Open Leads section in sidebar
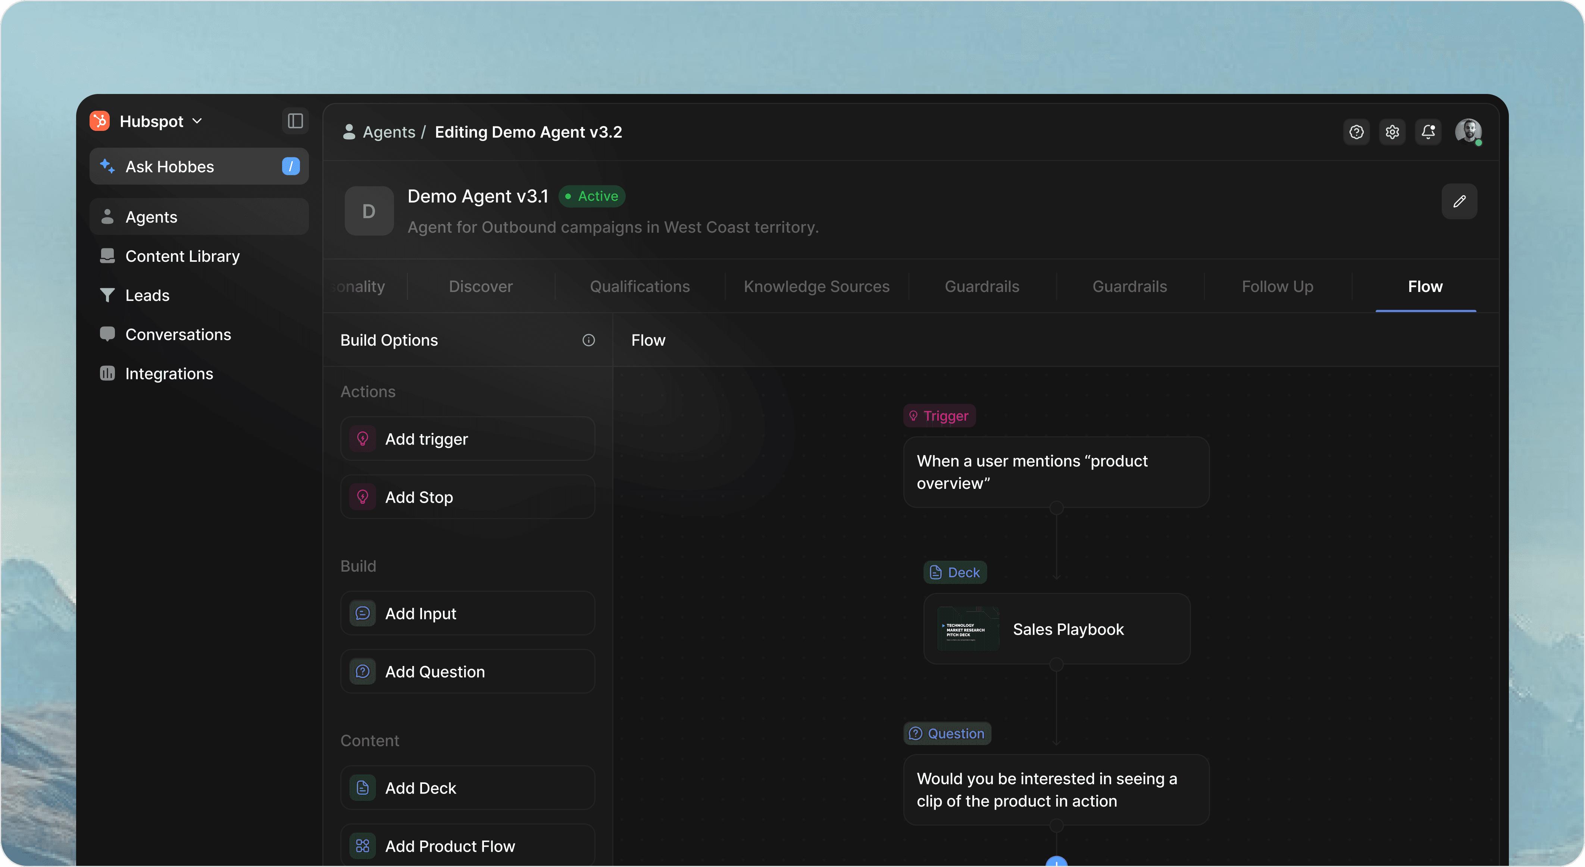Viewport: 1585px width, 867px height. (147, 296)
